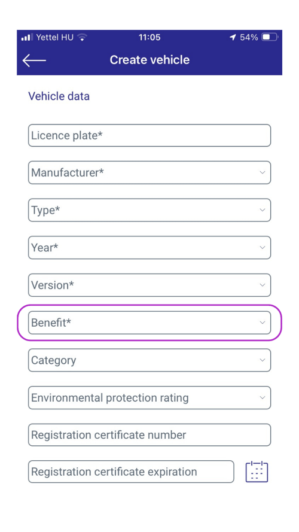This screenshot has height=532, width=299.
Task: Tap the Yettel HU carrier label
Action: click(x=54, y=37)
